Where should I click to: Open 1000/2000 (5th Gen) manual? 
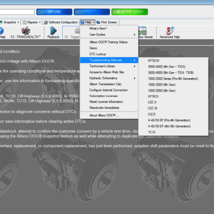pyautogui.click(x=173, y=91)
